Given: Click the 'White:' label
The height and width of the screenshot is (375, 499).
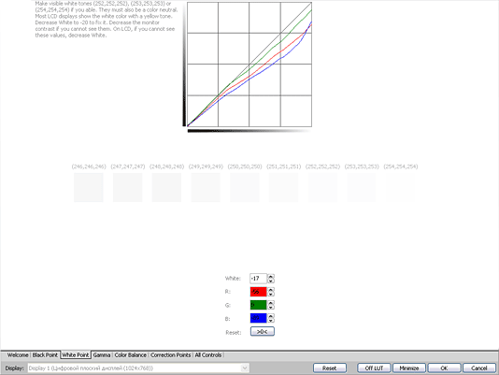Looking at the screenshot, I should [x=233, y=279].
